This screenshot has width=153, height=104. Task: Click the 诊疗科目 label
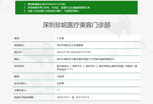[19, 66]
